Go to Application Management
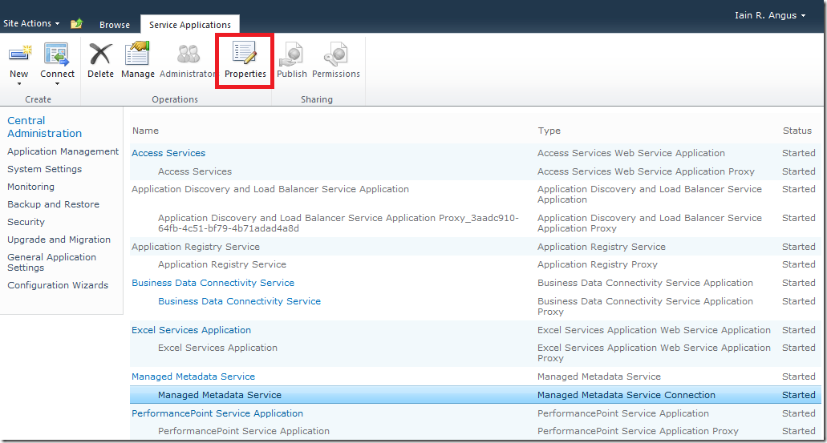The height and width of the screenshot is (443, 827). click(63, 151)
